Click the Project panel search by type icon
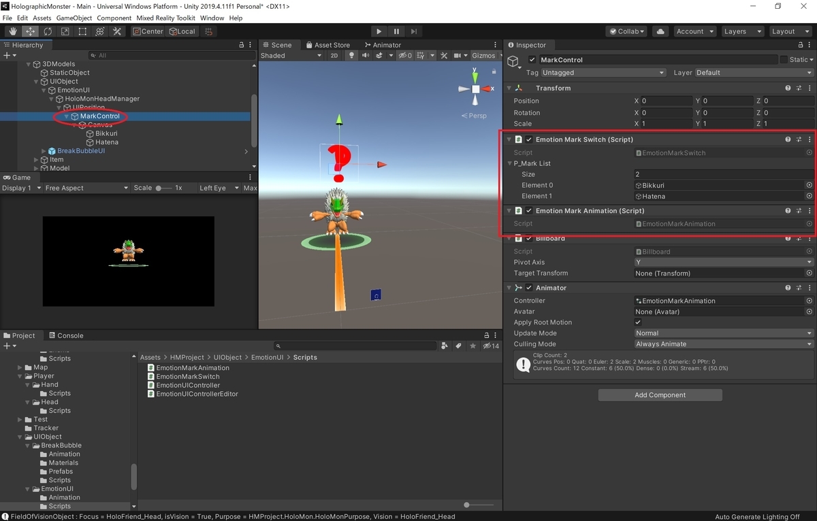 (445, 346)
